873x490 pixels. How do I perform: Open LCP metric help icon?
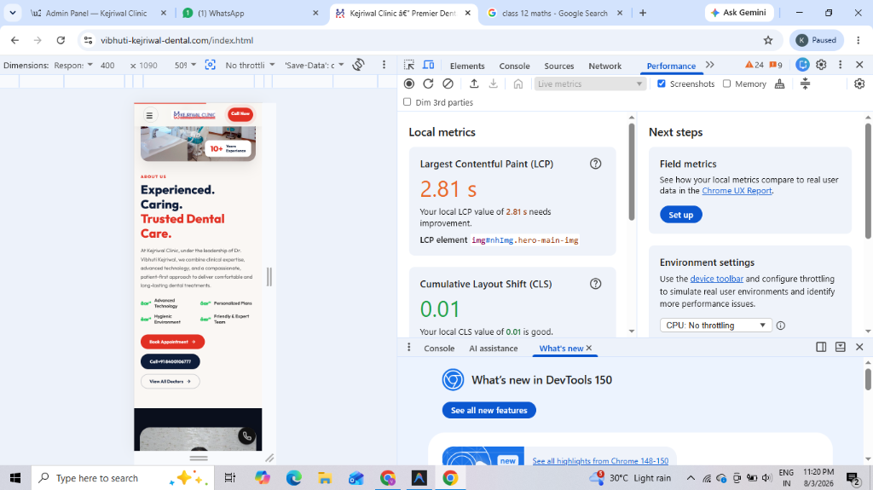(595, 164)
